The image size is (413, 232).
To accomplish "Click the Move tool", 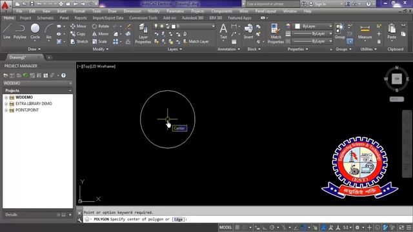I will (78, 26).
